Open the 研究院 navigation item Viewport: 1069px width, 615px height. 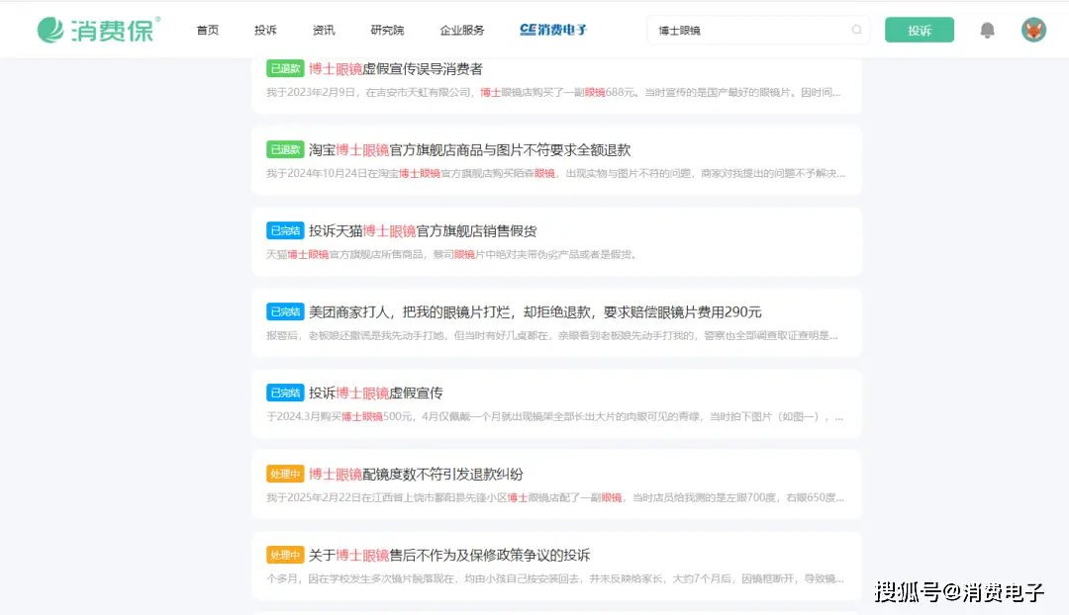(x=387, y=30)
